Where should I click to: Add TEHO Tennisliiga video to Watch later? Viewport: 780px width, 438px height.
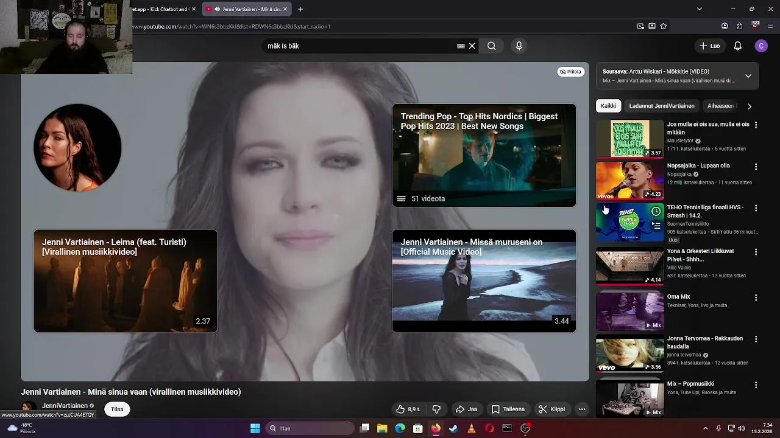[x=656, y=211]
